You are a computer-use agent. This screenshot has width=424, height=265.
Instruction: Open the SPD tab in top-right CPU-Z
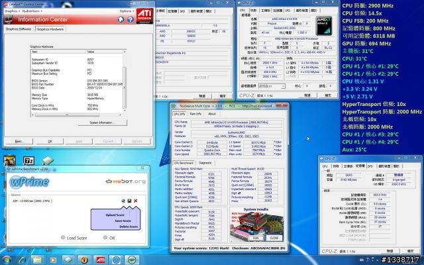tap(288, 11)
